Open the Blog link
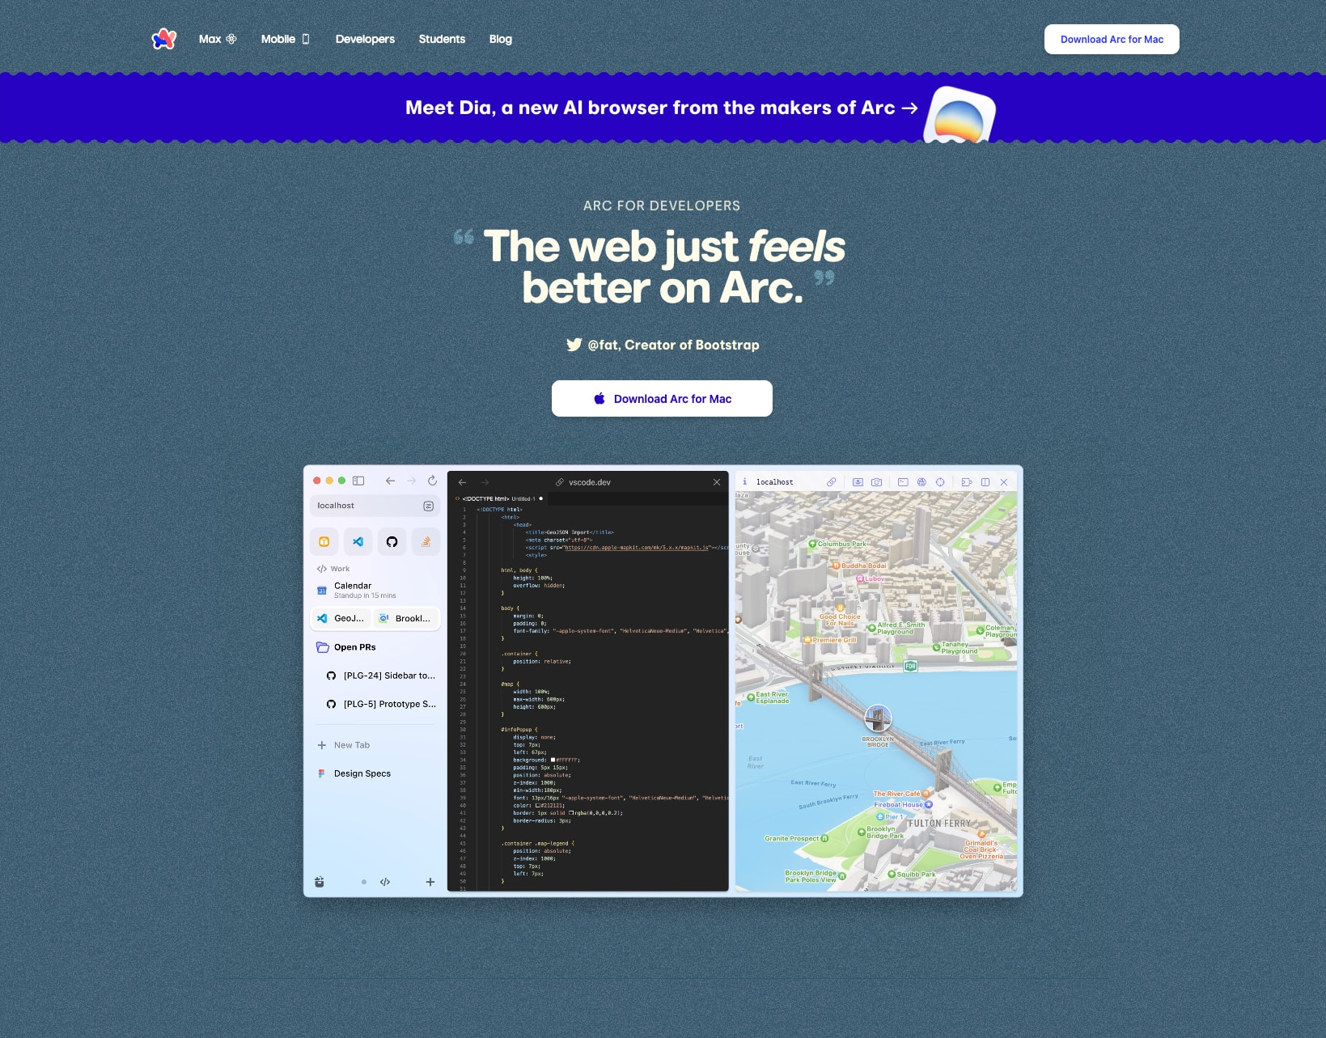The image size is (1326, 1038). coord(501,39)
